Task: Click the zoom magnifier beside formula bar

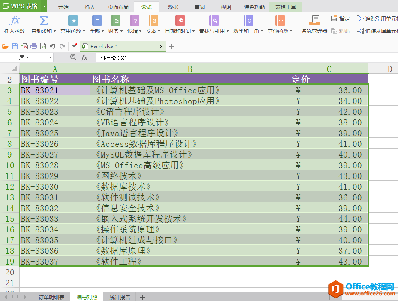Action: point(73,57)
